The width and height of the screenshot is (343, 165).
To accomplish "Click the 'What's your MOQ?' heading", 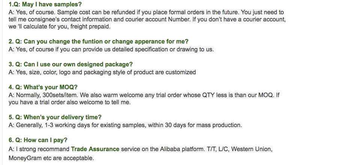I will 43,87.
